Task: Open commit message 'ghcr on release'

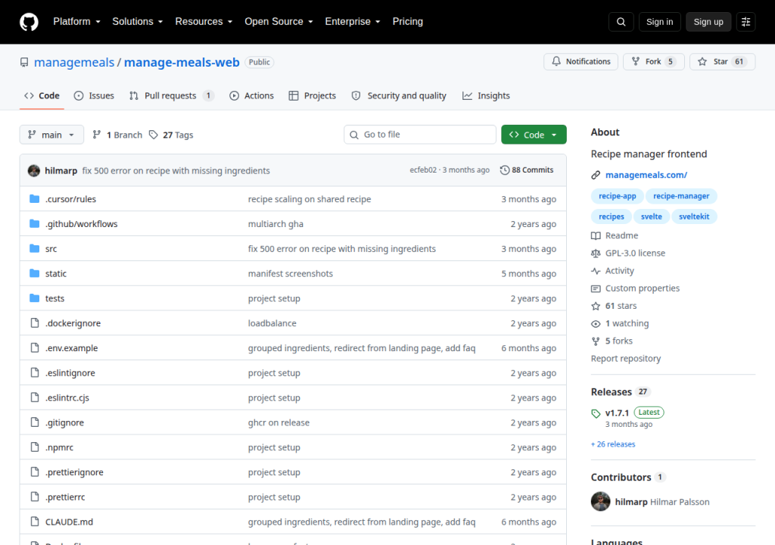Action: pos(279,422)
